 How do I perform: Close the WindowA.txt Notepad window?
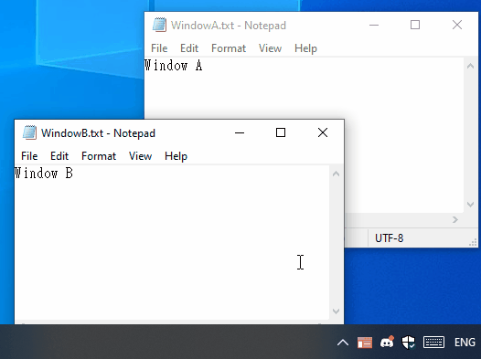(457, 25)
